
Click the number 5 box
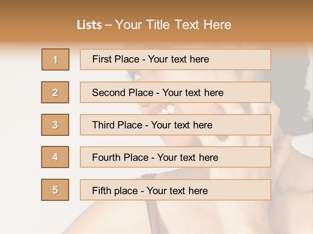coord(55,190)
